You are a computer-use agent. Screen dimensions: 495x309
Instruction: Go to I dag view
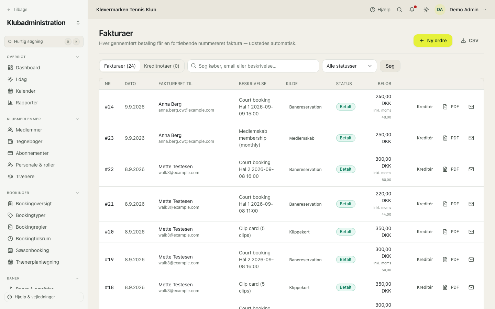click(44, 79)
